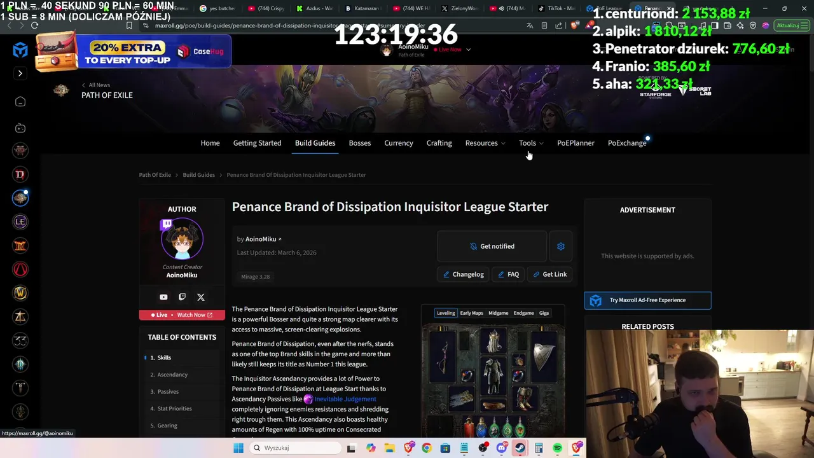Screen dimensions: 814x458
Task: Open Chrome from the taskbar
Action: click(427, 448)
